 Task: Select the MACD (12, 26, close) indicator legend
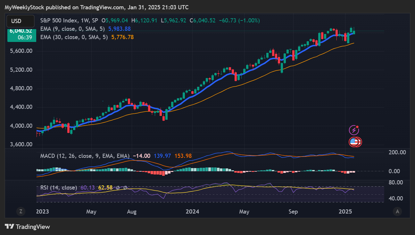tap(85, 156)
